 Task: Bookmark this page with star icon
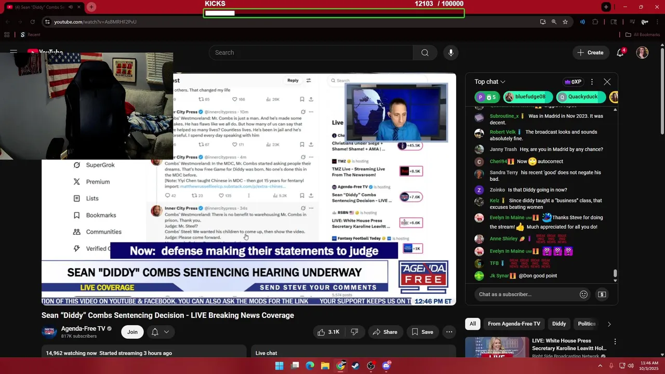(565, 22)
